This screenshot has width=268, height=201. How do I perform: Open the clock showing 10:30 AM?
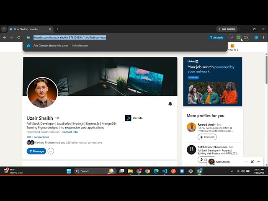(259, 171)
